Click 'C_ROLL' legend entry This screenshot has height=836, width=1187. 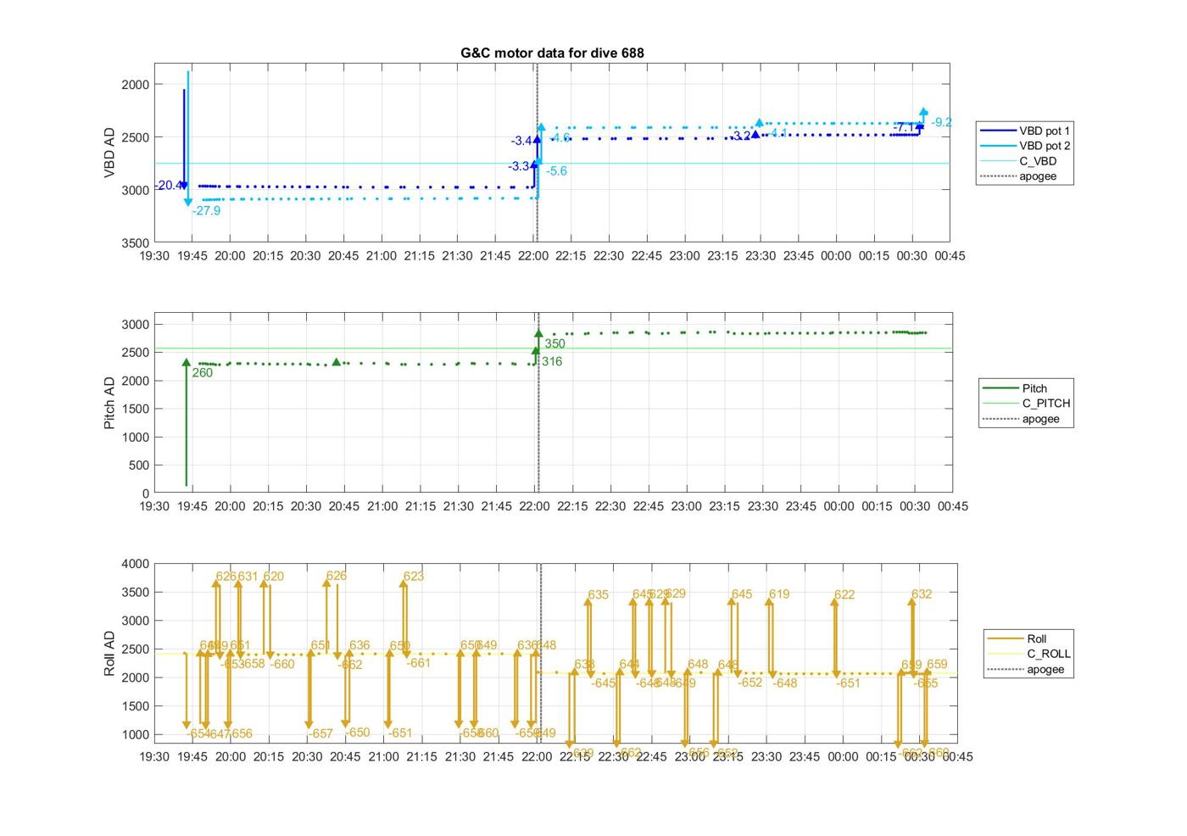(1028, 654)
